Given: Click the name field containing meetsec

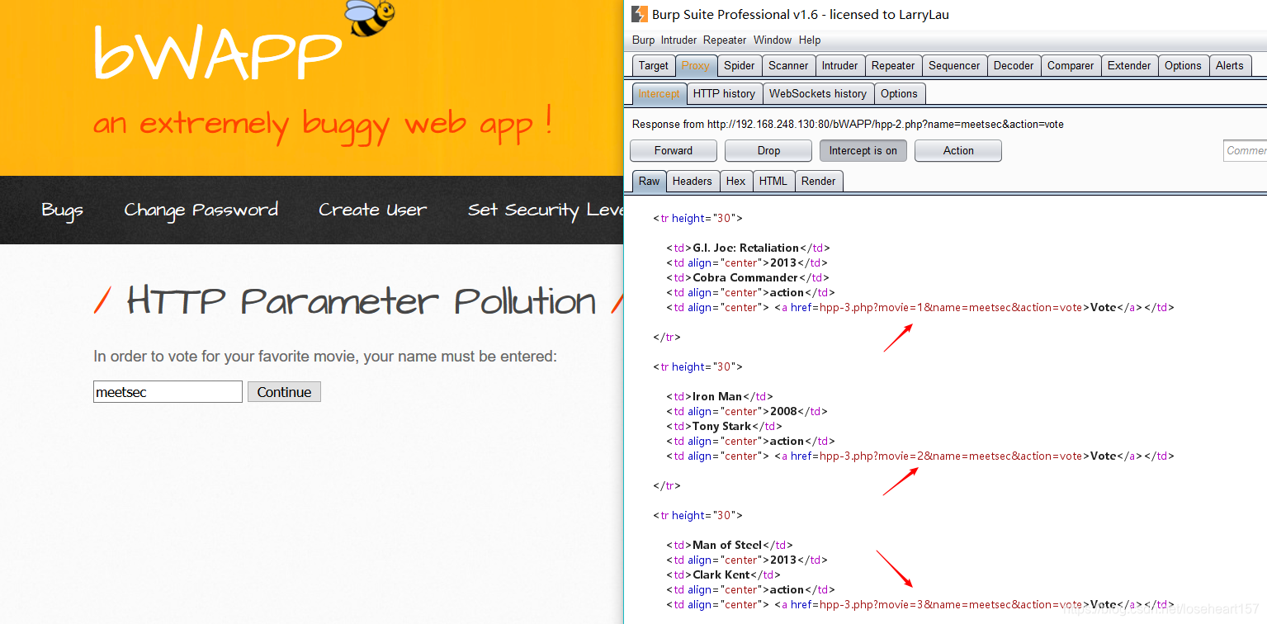Looking at the screenshot, I should pos(168,391).
